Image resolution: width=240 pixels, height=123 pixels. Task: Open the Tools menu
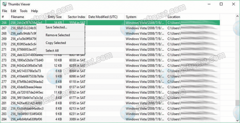(24, 11)
